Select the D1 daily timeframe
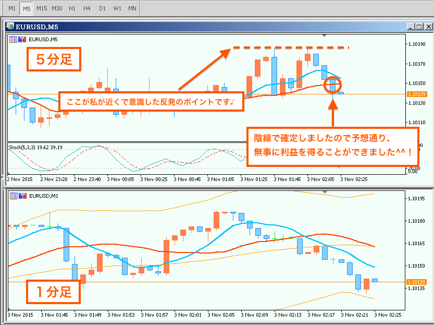434x325 pixels. pyautogui.click(x=102, y=8)
